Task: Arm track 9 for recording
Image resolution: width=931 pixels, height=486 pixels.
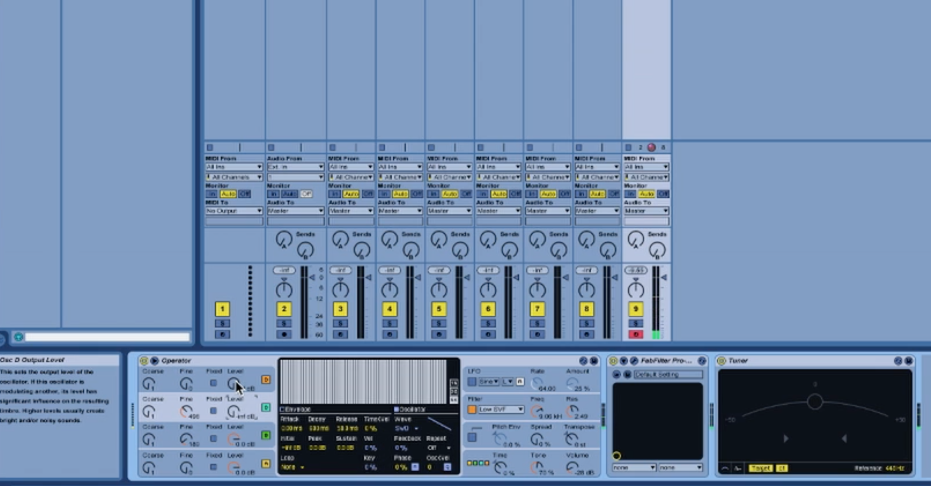Action: click(x=636, y=334)
